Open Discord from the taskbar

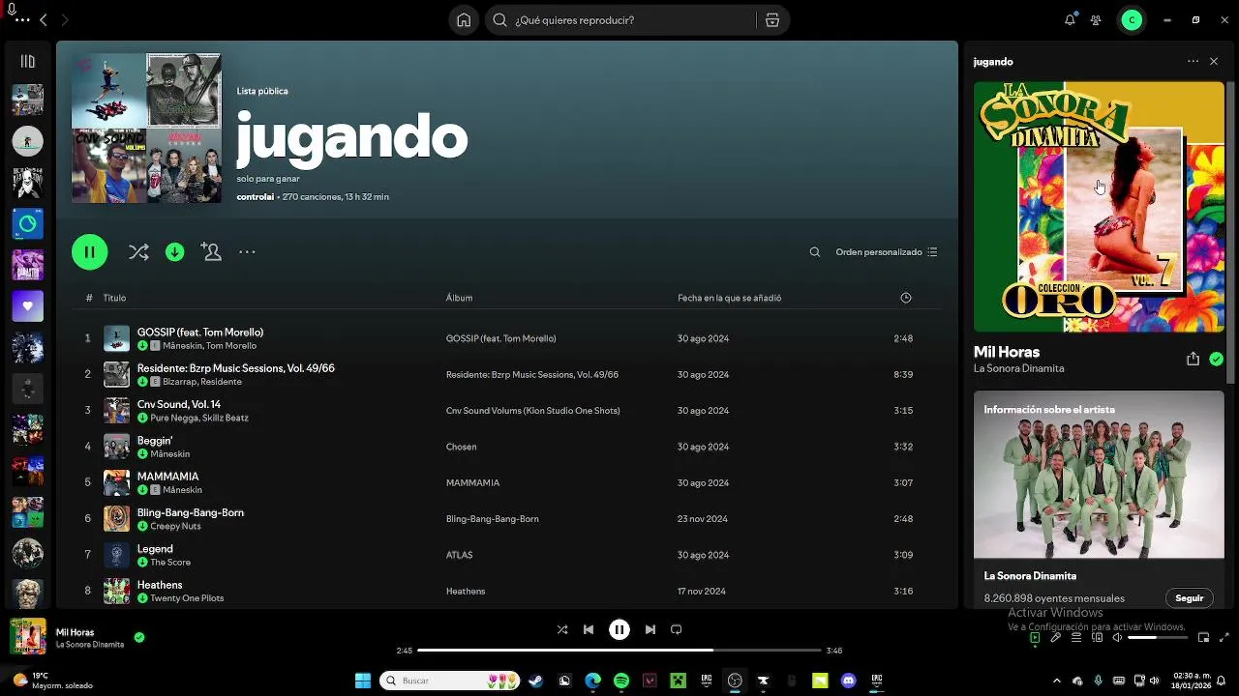[x=849, y=681]
